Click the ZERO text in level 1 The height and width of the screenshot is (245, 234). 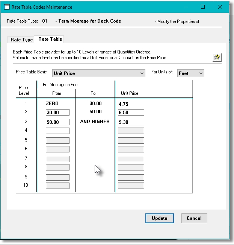52,103
